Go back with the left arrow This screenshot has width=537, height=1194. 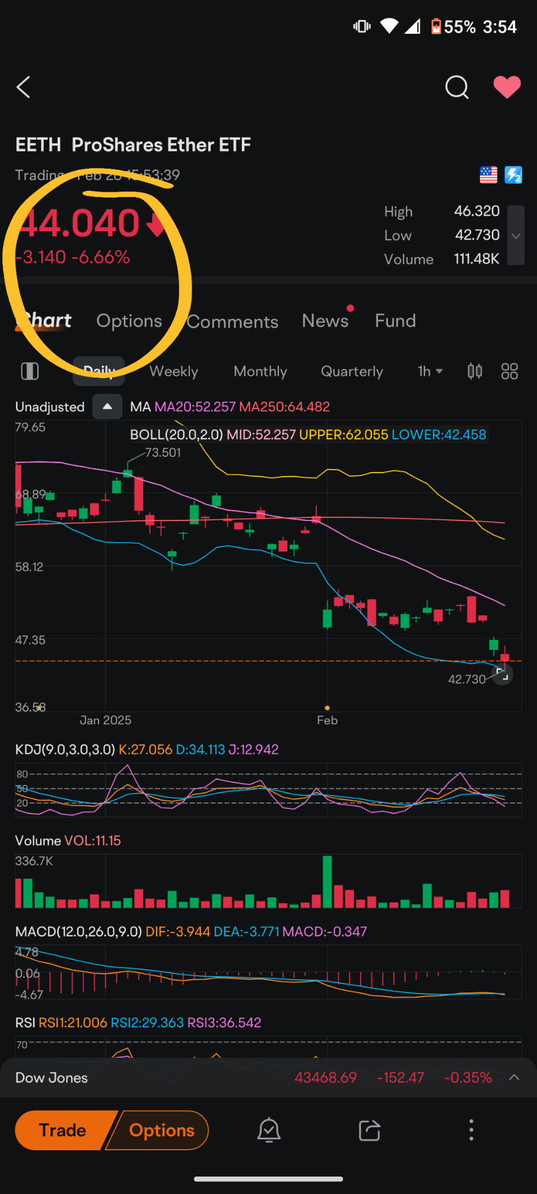click(23, 87)
